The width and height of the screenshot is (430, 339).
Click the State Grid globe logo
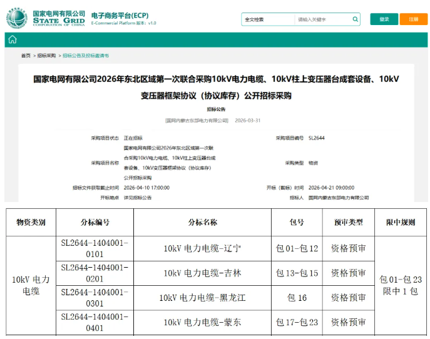pyautogui.click(x=17, y=18)
